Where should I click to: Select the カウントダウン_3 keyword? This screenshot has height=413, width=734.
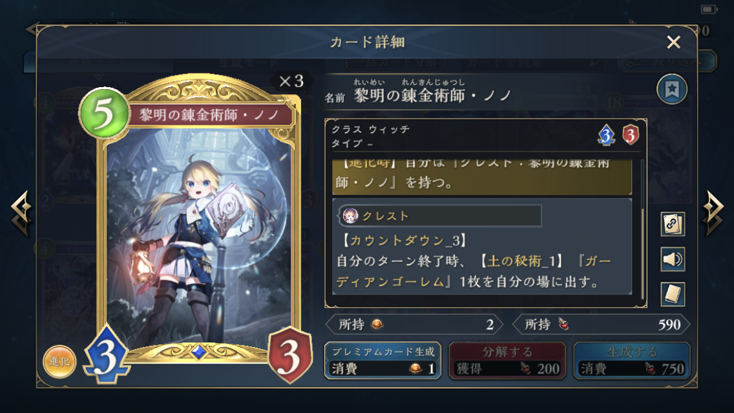[x=404, y=241]
